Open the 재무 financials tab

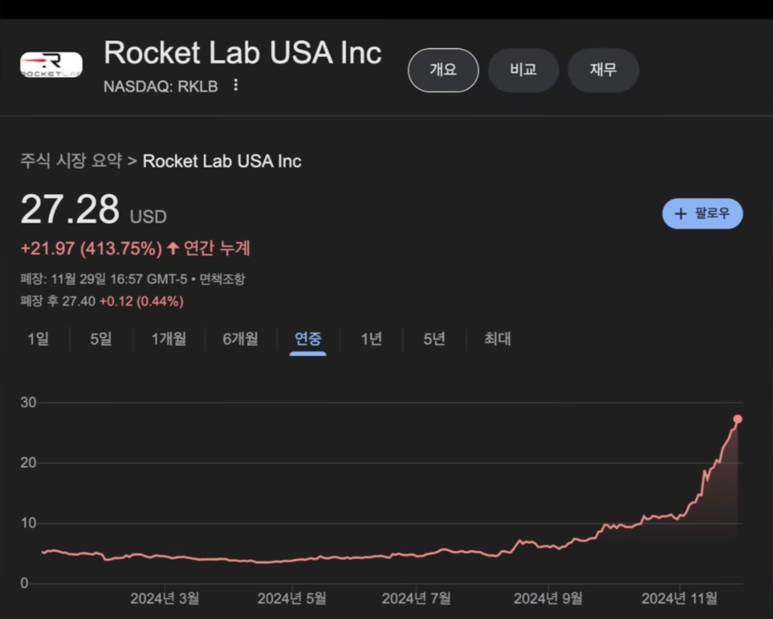click(604, 70)
